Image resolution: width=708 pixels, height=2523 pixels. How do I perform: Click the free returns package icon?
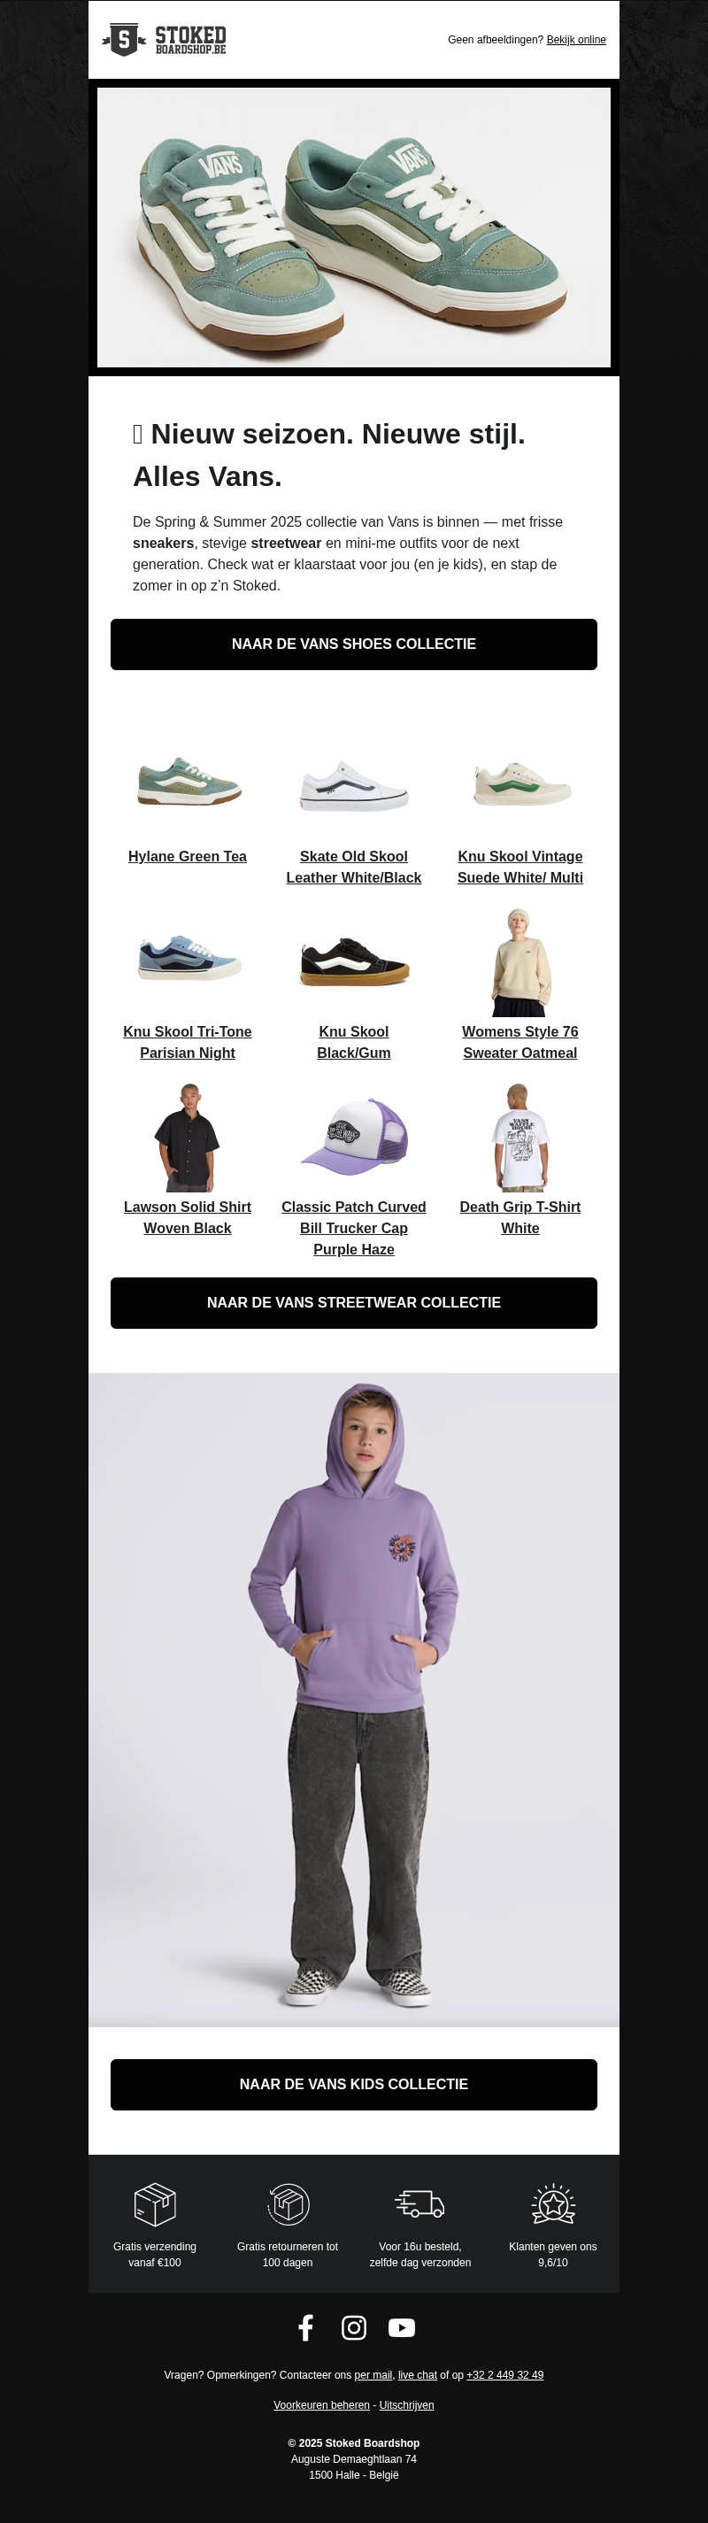coord(288,2204)
